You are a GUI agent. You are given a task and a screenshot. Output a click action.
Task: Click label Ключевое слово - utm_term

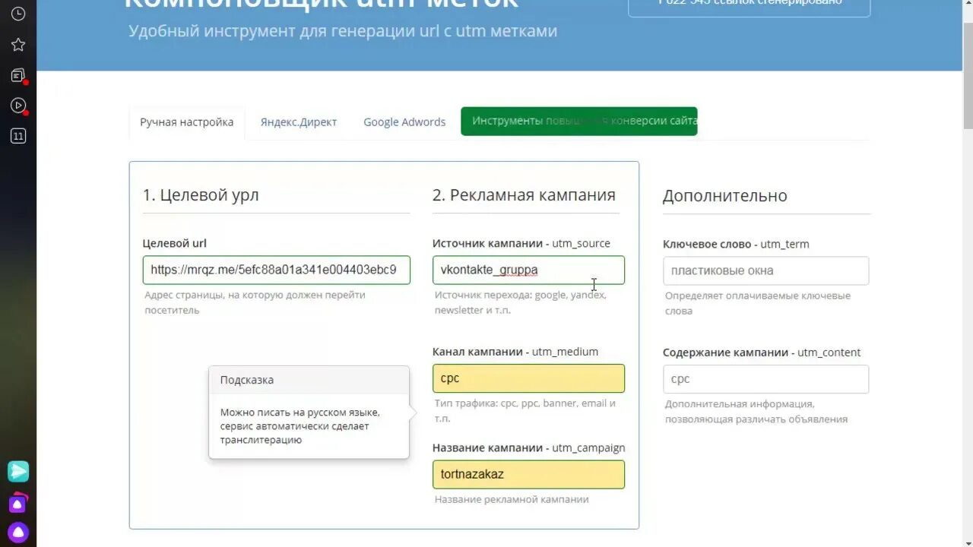coord(736,245)
